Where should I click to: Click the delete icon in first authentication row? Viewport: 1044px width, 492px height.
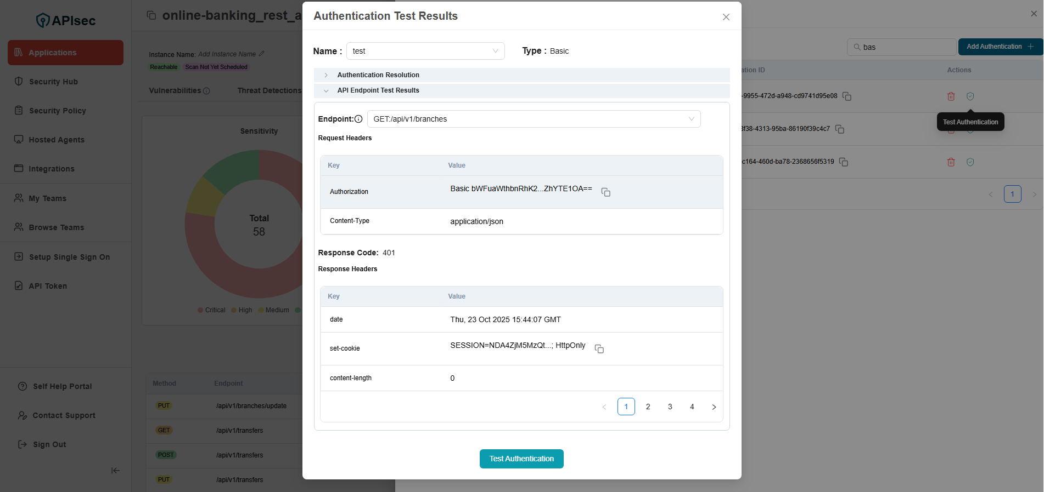951,96
